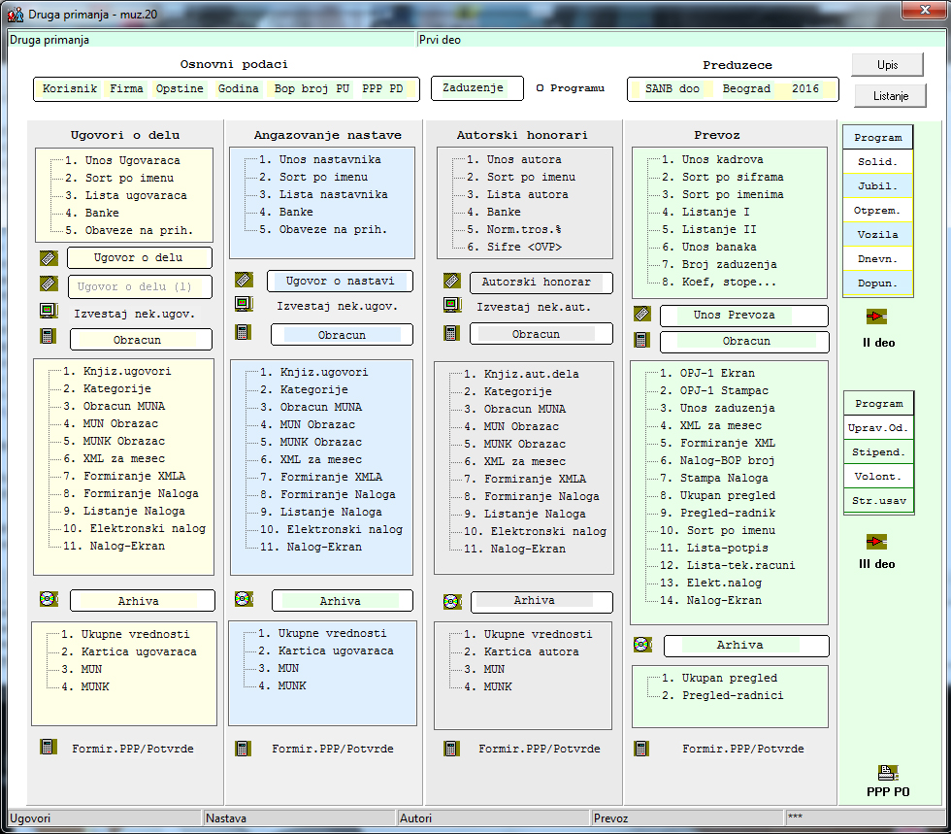Viewport: 951px width, 834px height.
Task: Click disc icon beside Arhiva in Autorski honorari
Action: click(x=452, y=602)
